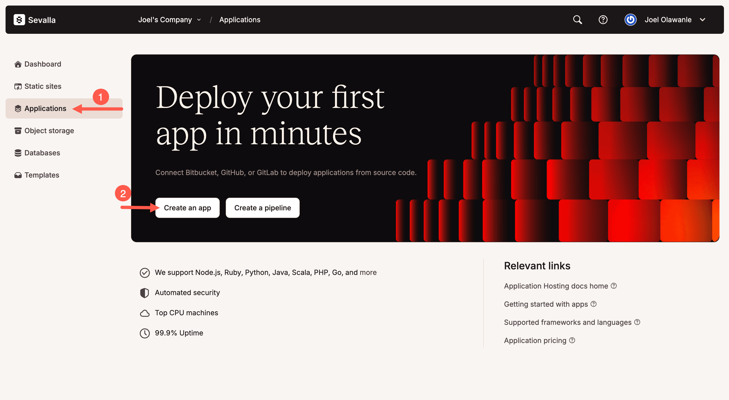Expand the Joel's Company dropdown
This screenshot has height=400, width=729.
coord(169,19)
